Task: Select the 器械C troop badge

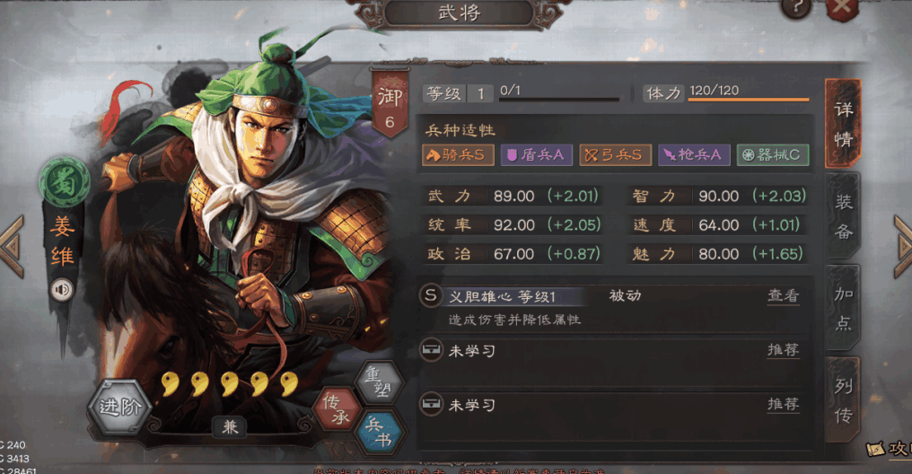Action: click(773, 154)
